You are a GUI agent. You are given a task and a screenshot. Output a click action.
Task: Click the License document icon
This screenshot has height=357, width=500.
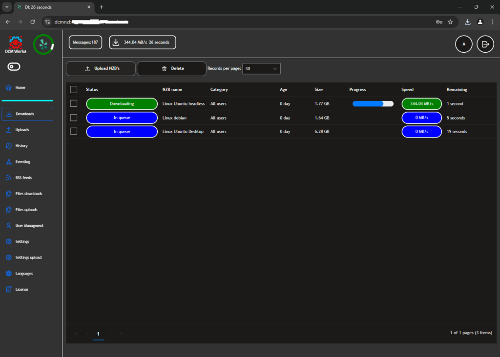pyautogui.click(x=9, y=290)
